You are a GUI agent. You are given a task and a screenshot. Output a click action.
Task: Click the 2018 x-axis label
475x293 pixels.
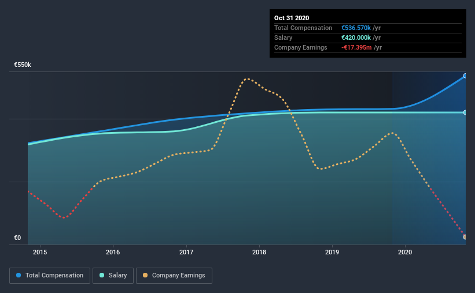pos(259,252)
